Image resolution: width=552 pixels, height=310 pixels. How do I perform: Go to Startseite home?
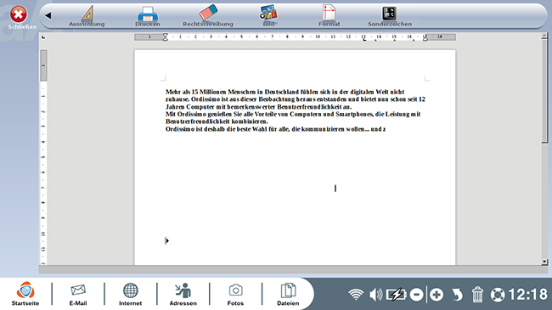(25, 294)
